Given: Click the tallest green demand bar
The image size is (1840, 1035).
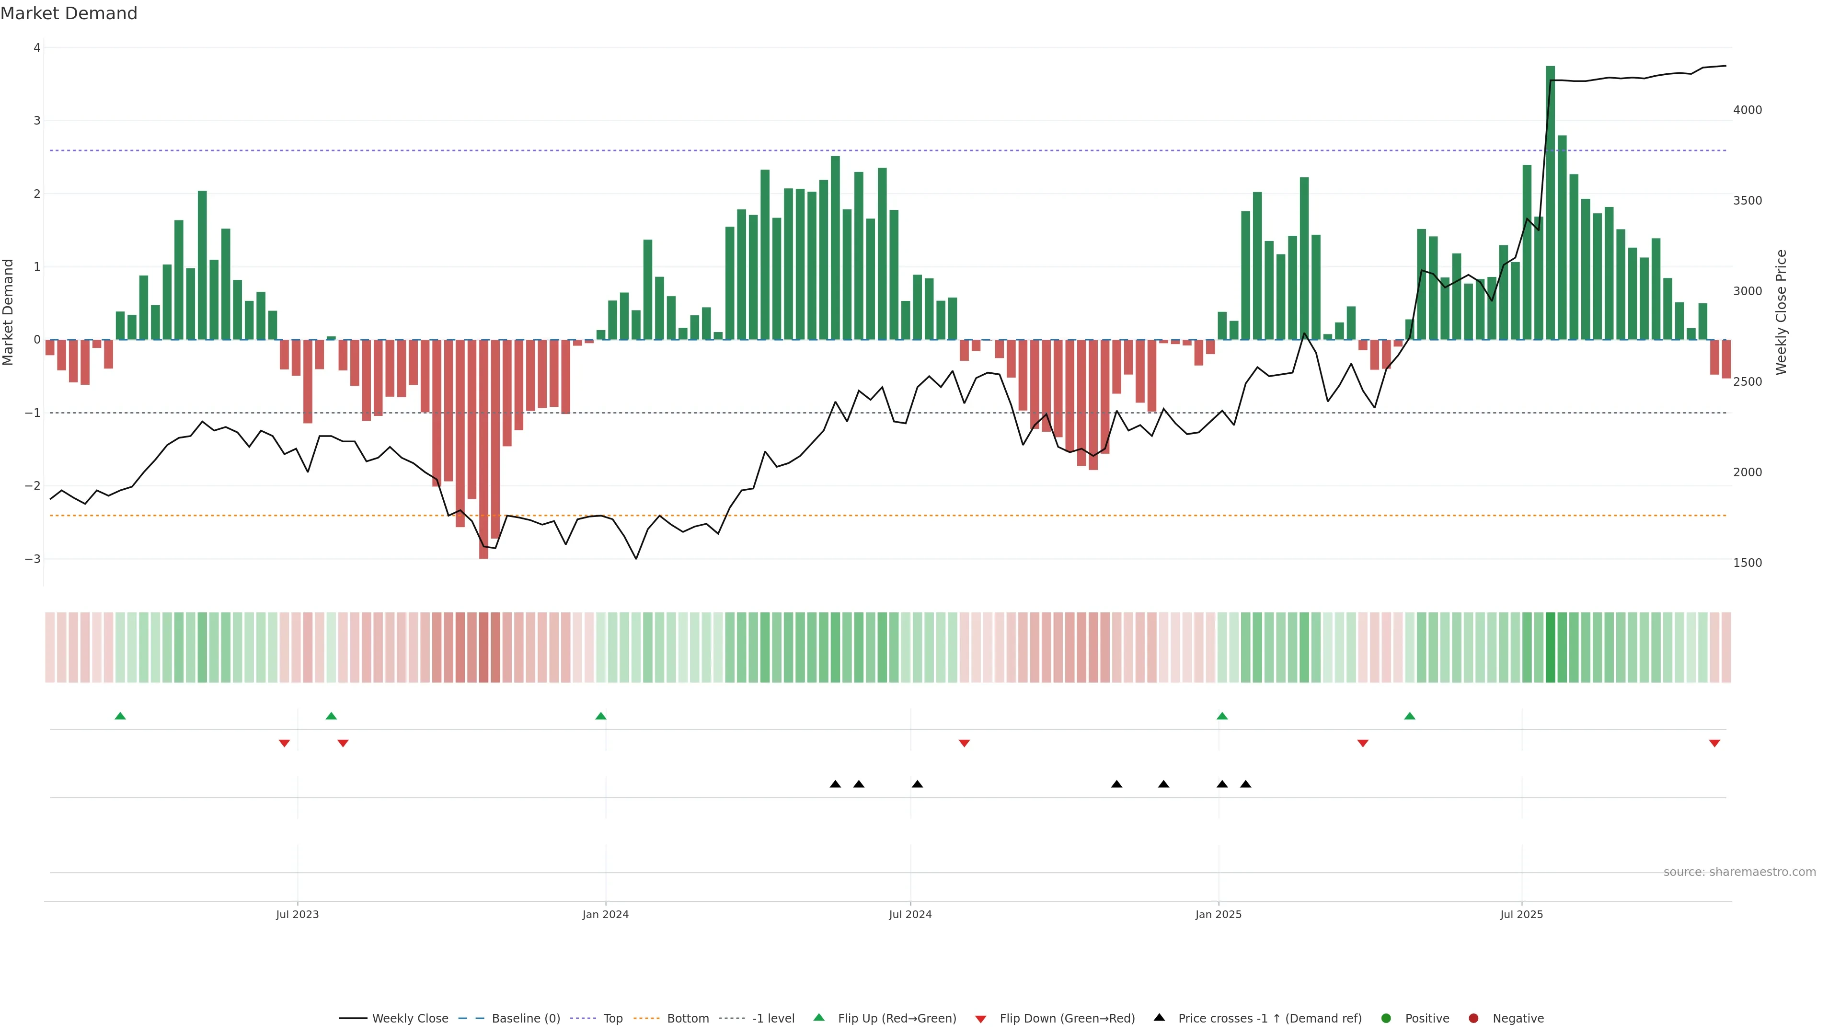Looking at the screenshot, I should [1550, 204].
